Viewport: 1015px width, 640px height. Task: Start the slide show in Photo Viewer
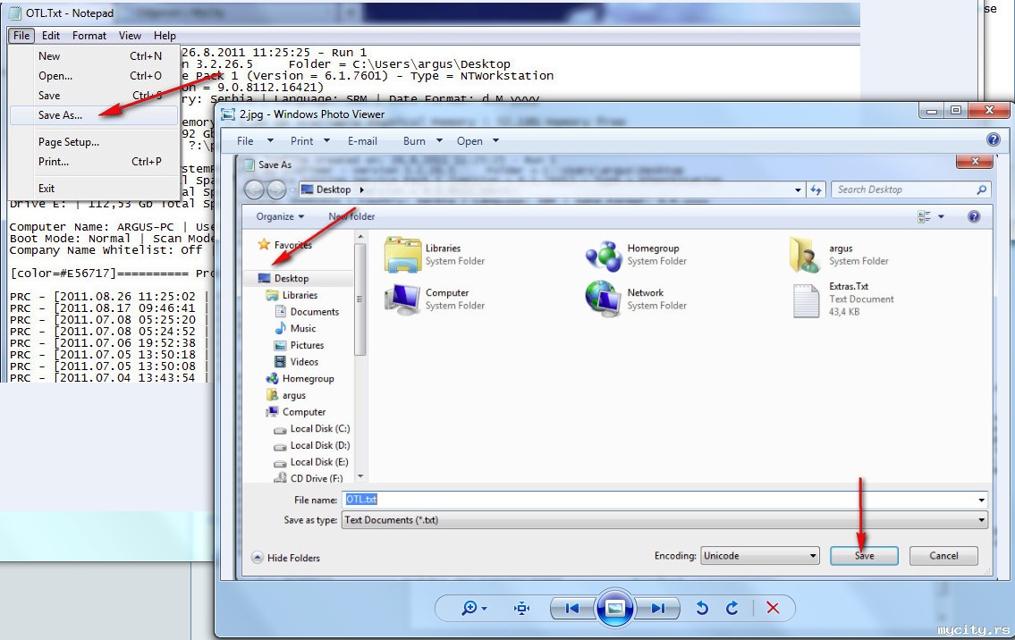[614, 609]
